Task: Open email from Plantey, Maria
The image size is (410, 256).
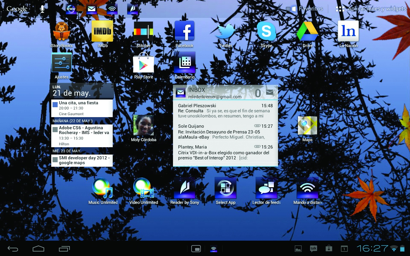Action: coord(225,152)
